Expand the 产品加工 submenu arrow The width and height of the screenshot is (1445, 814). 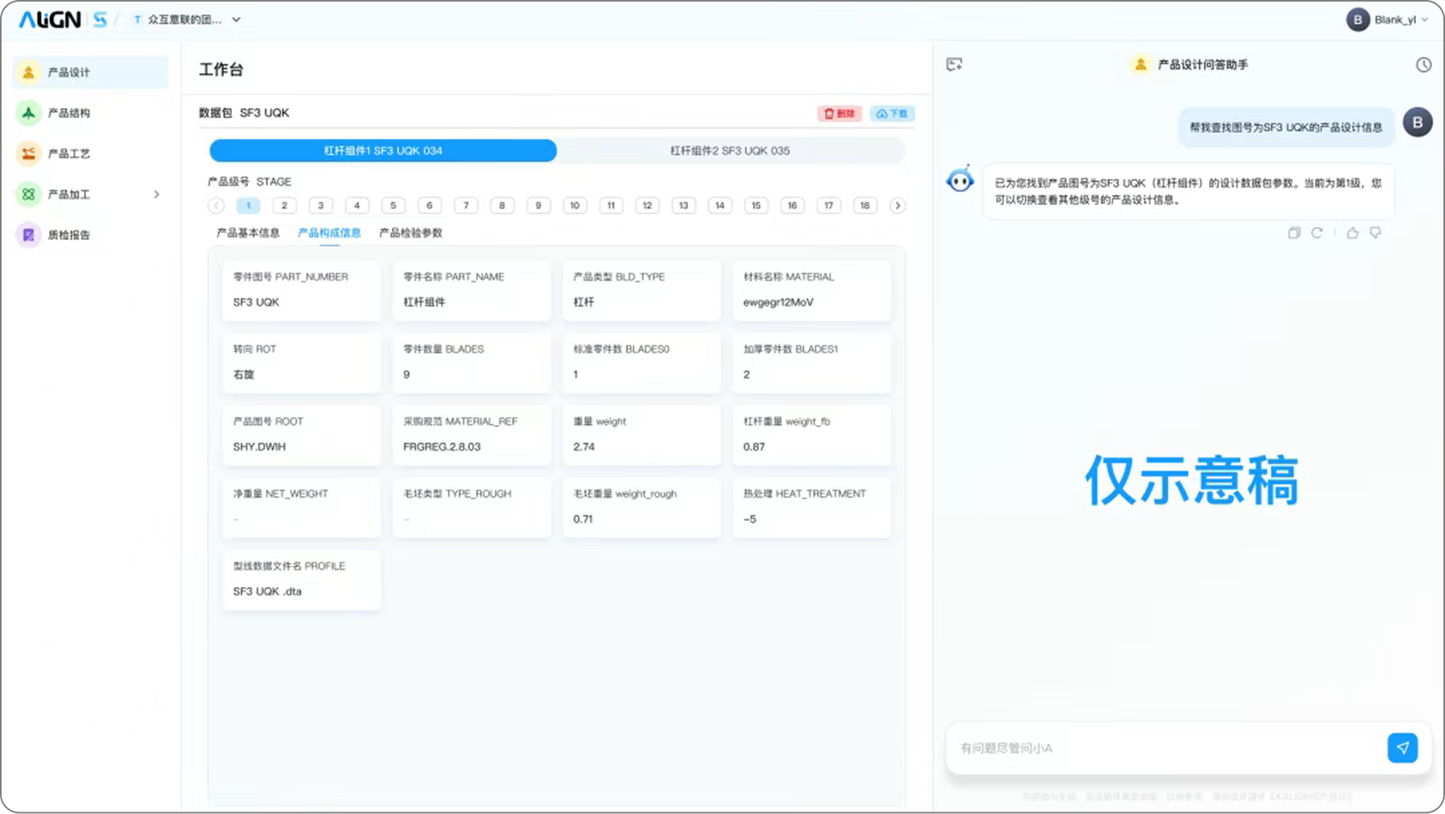coord(157,194)
